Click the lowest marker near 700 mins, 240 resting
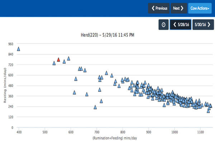This screenshot has width=215, height=144. pos(95,107)
